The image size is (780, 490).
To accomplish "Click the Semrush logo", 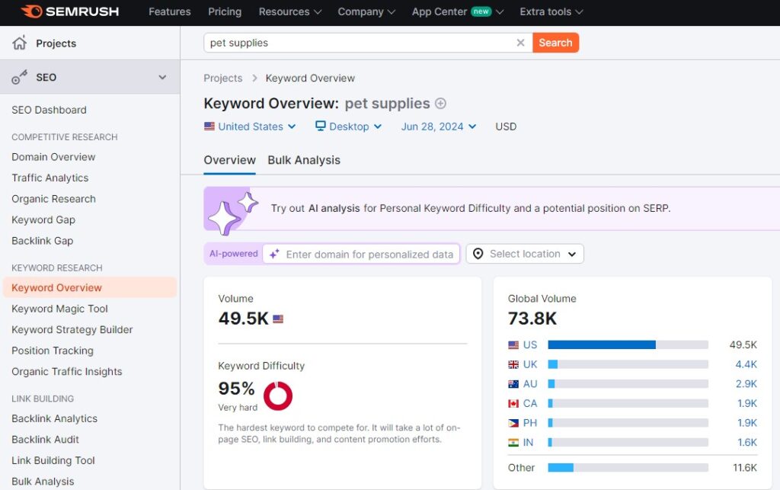I will click(x=70, y=11).
